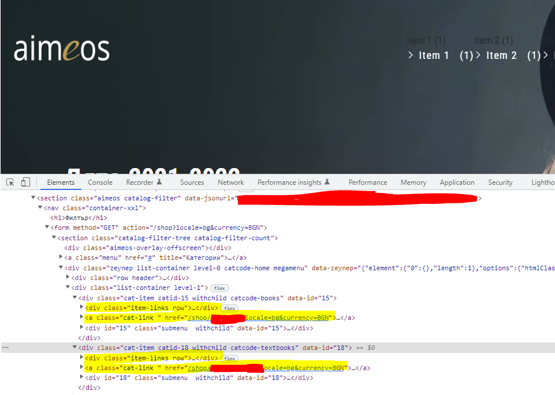The width and height of the screenshot is (555, 395).
Task: Collapse the cat-item catid-18 node
Action: coord(74,347)
